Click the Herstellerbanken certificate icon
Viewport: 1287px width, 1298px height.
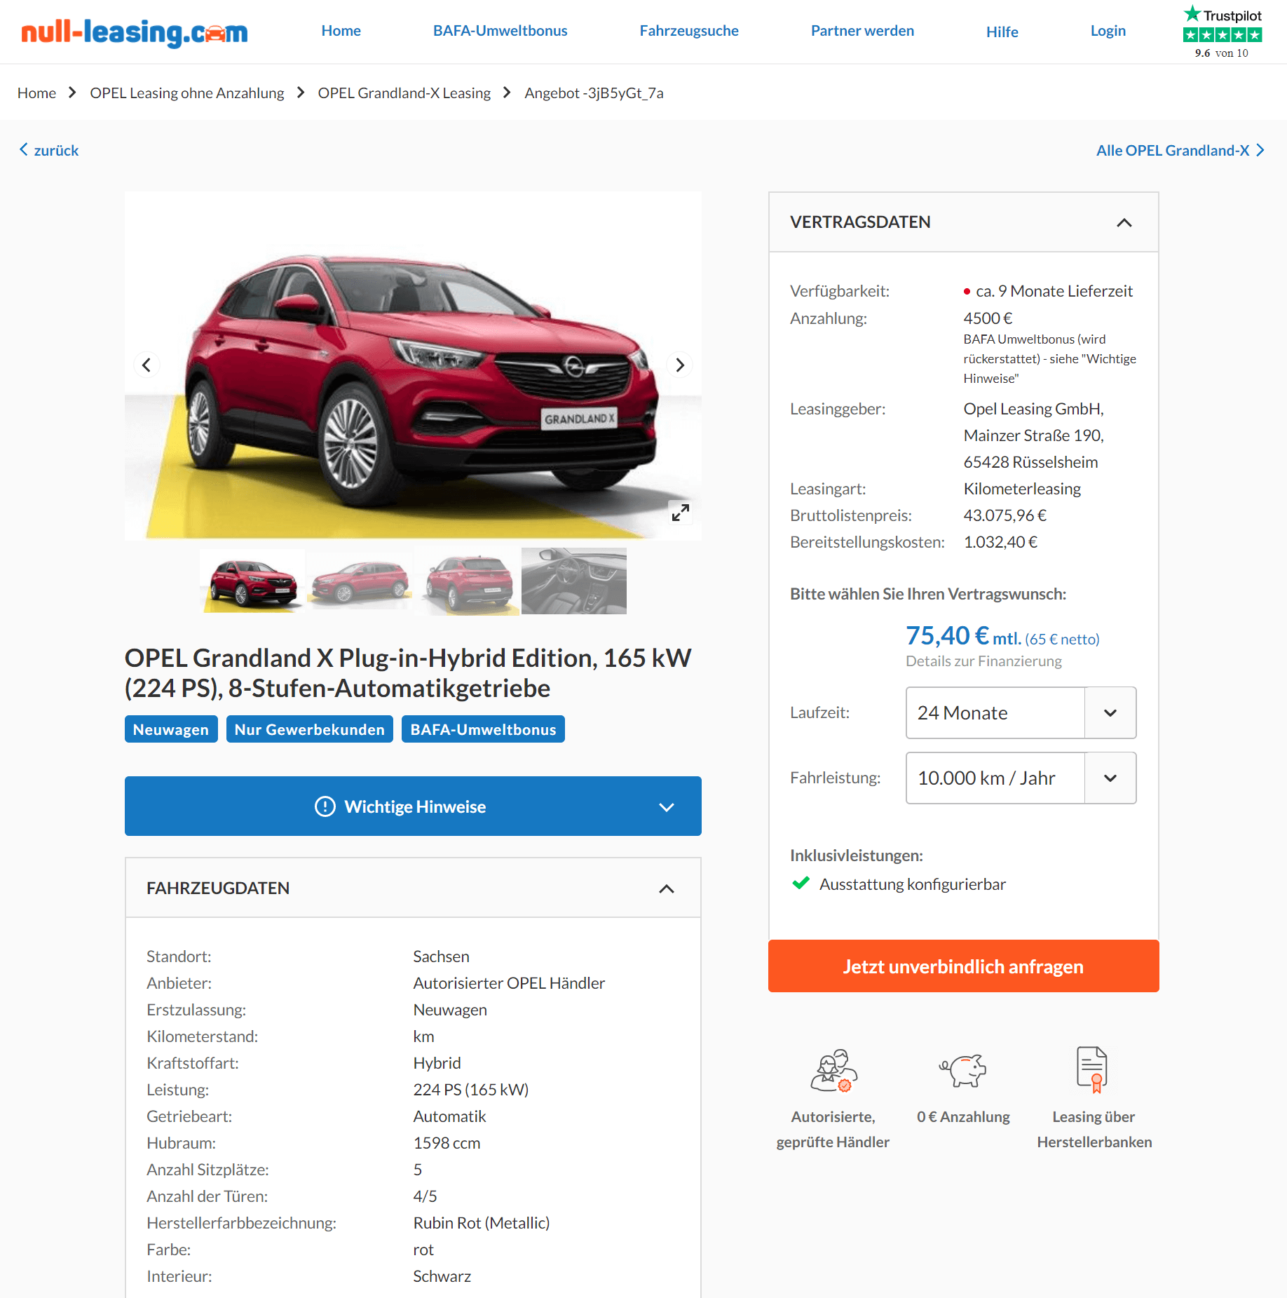1092,1069
